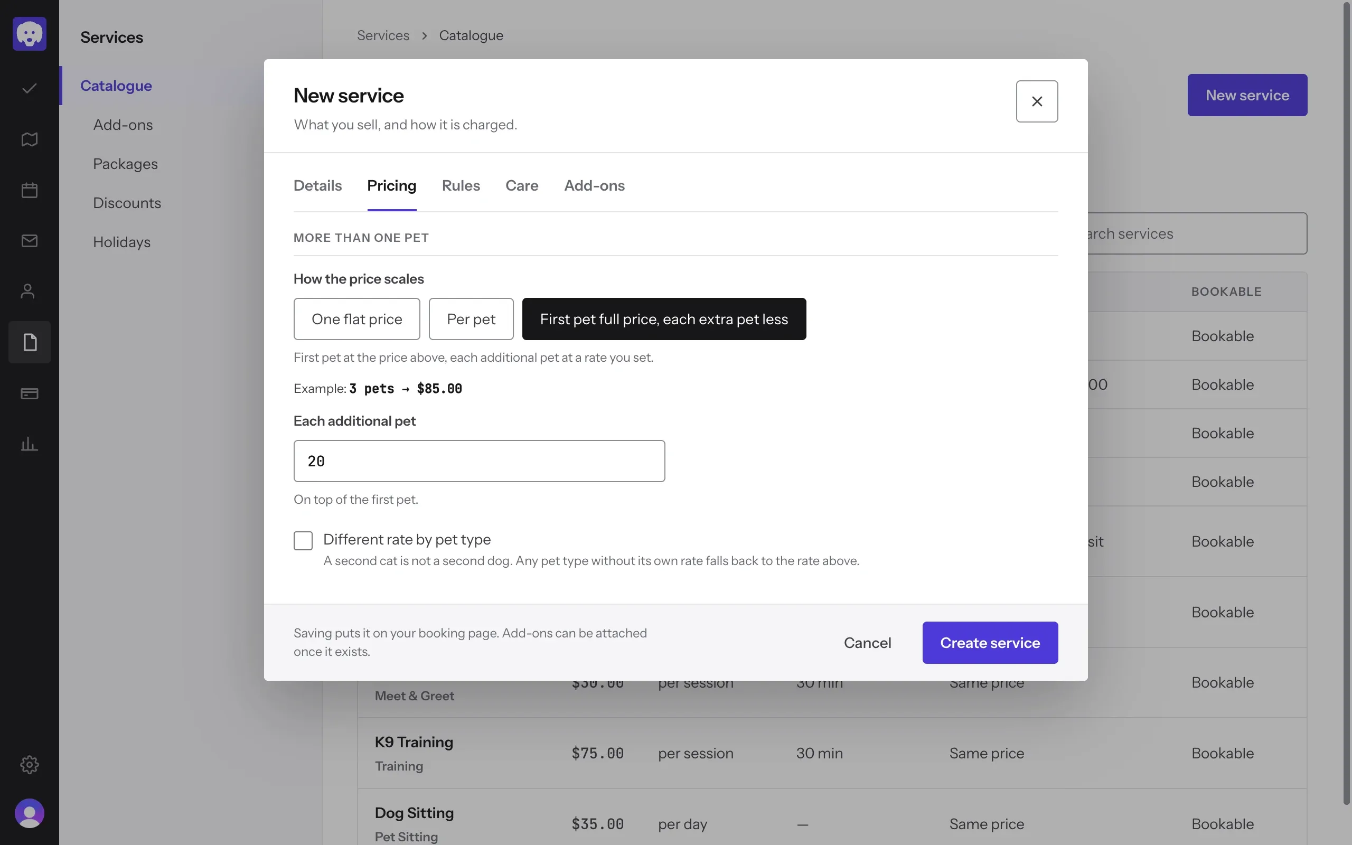Click the Catalogue breadcrumb text
Viewport: 1352px width, 845px height.
(x=471, y=35)
